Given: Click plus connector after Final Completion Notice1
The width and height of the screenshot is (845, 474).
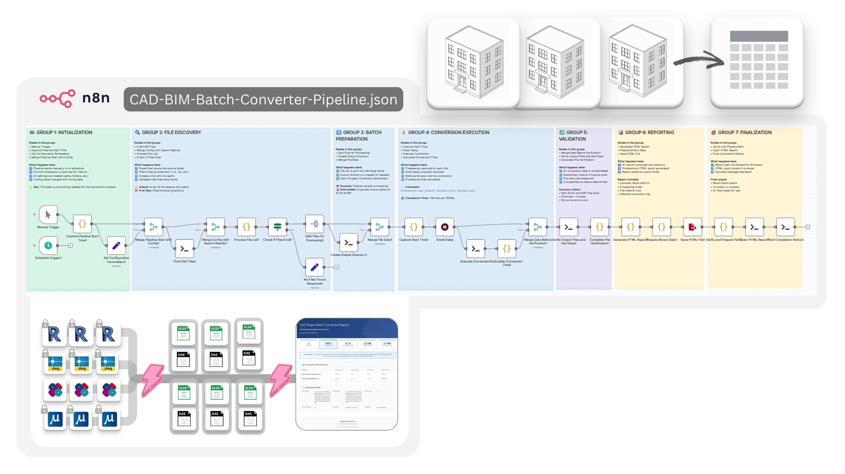Looking at the screenshot, I should pos(807,227).
